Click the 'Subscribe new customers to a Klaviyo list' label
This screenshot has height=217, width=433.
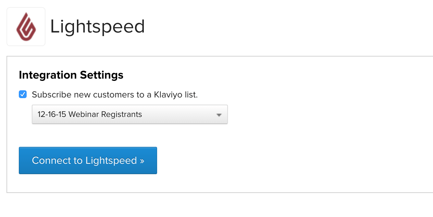point(115,95)
